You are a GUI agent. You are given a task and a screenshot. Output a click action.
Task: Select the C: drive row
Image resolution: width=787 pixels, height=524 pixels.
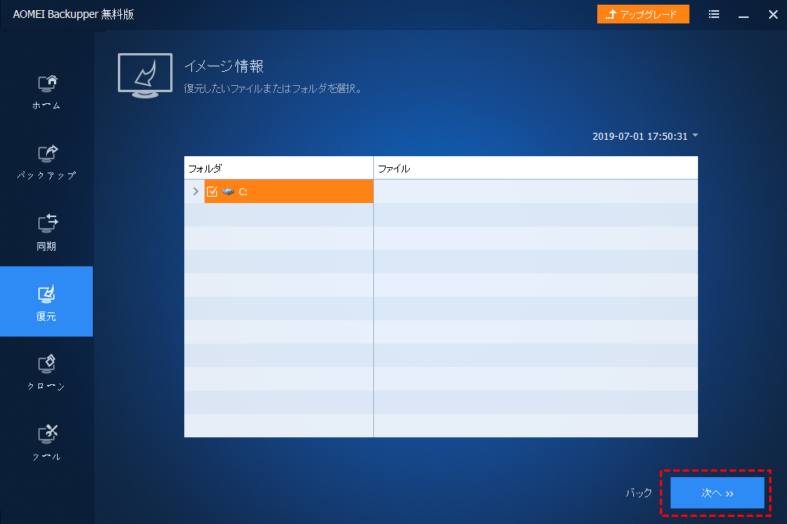289,191
